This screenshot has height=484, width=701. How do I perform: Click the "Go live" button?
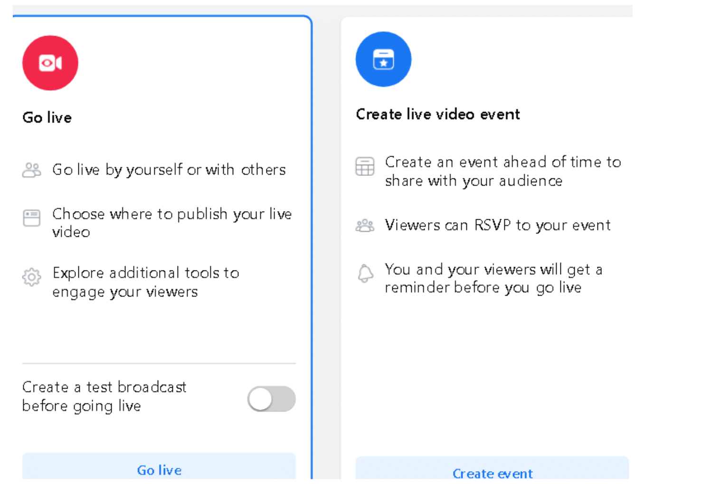[x=159, y=470]
